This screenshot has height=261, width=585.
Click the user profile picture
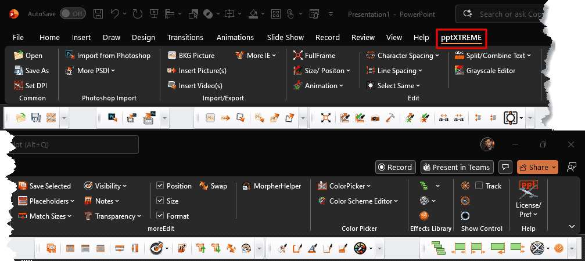tap(487, 144)
